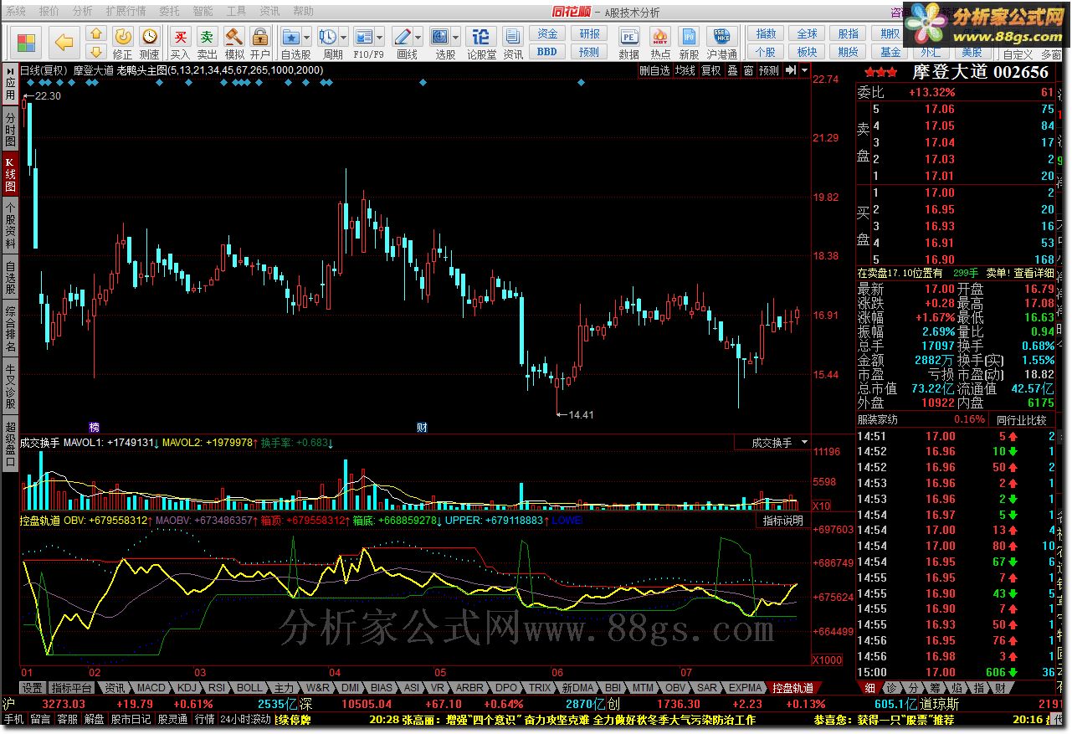This screenshot has height=734, width=1072.
Task: Click the 指数 button
Action: tap(766, 33)
